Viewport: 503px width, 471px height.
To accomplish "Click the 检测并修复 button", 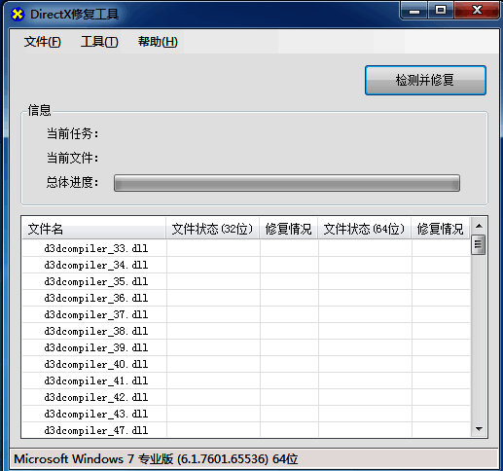I will coord(425,80).
